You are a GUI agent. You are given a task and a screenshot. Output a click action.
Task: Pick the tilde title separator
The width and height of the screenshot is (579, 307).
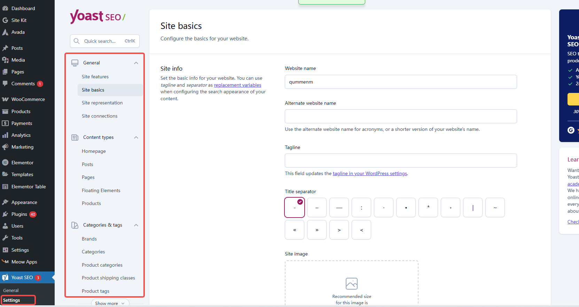point(495,207)
